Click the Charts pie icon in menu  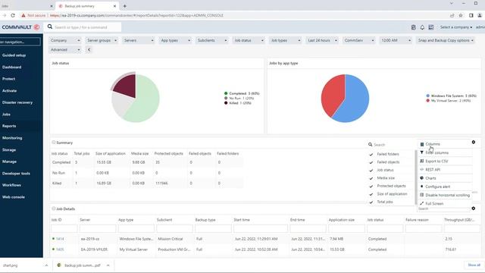click(421, 178)
